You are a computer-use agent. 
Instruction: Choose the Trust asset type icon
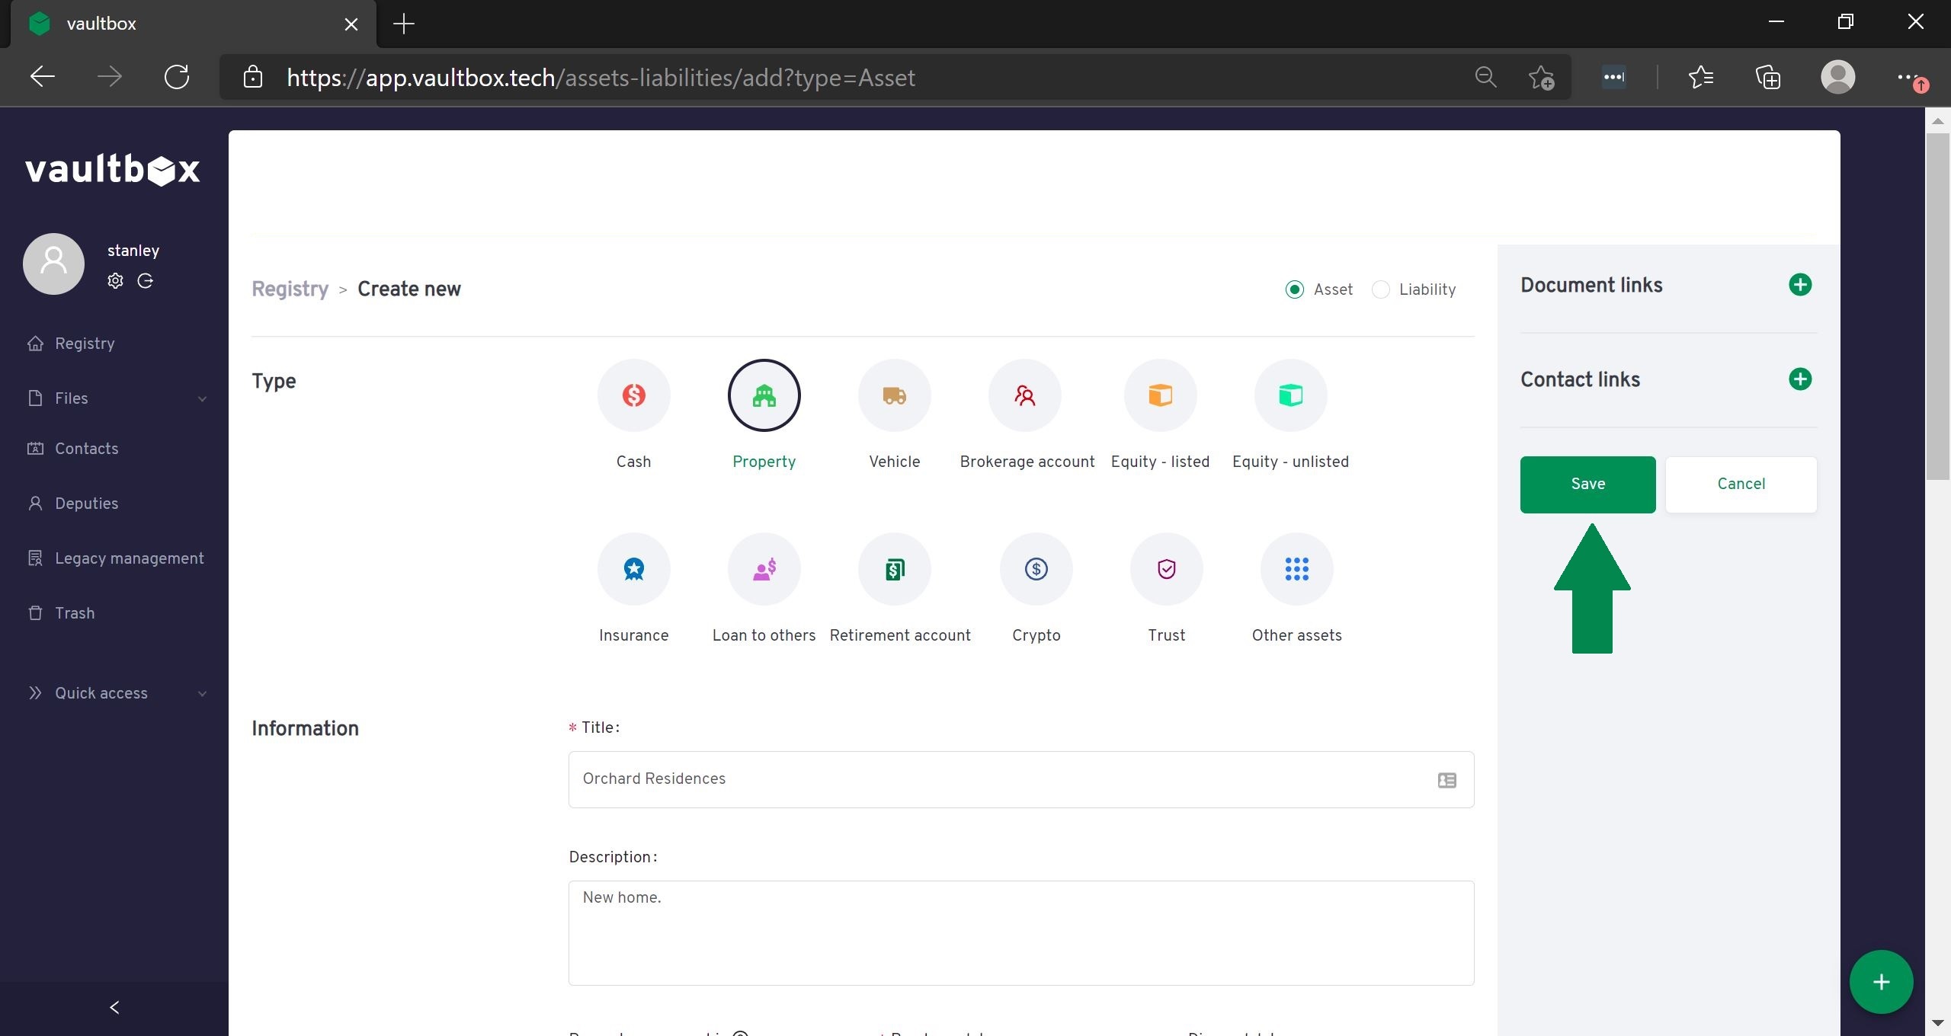(1166, 569)
